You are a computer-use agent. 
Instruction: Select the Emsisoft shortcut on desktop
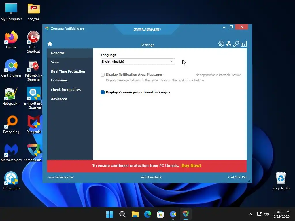pos(33,98)
